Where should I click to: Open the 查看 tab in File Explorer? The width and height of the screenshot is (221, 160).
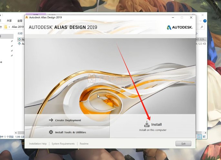20,21
